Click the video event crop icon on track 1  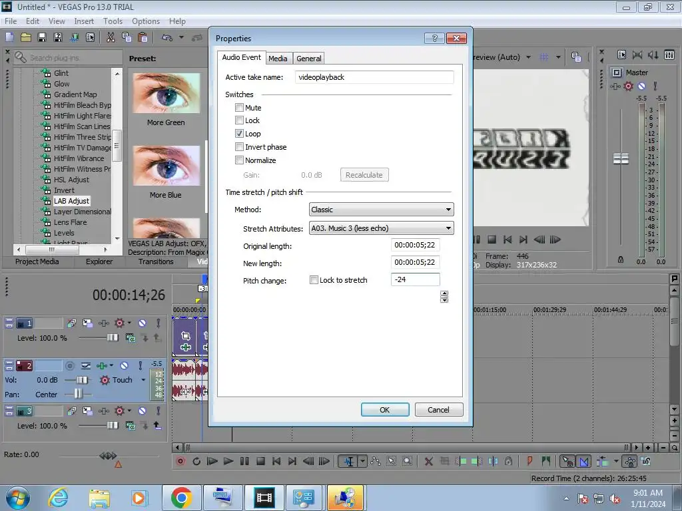pos(186,335)
